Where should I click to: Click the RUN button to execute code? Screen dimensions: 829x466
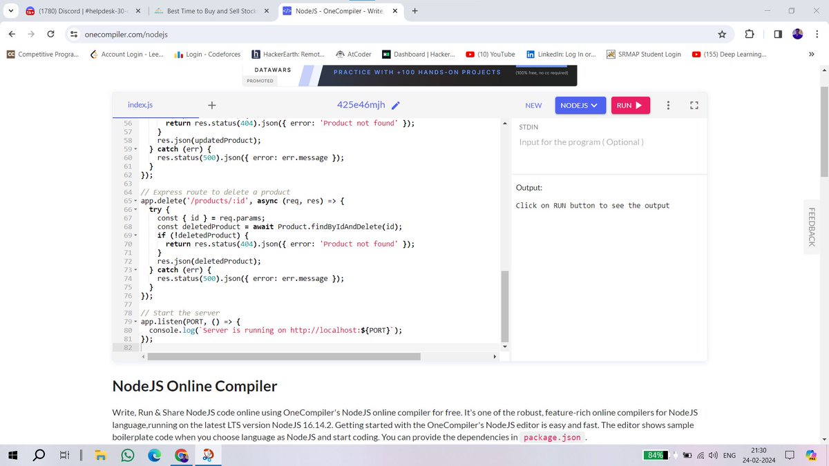(630, 106)
